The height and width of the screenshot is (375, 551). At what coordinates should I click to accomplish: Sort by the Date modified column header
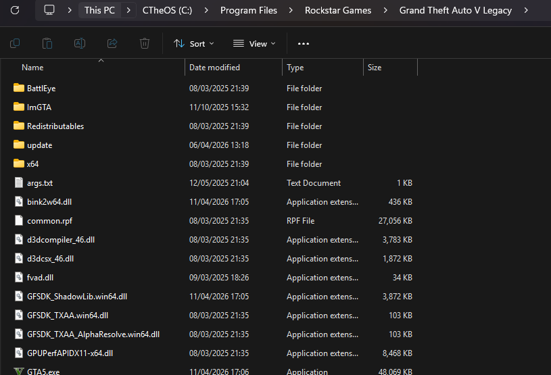pyautogui.click(x=215, y=68)
